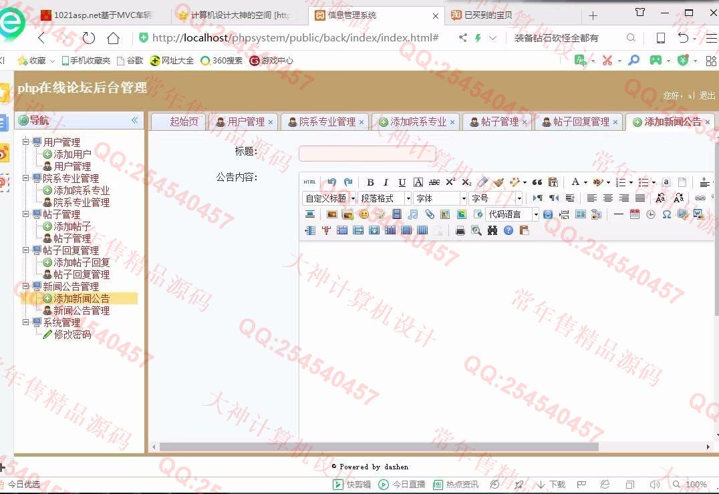Toggle HTML source view in editor
Image resolution: width=719 pixels, height=494 pixels.
click(309, 182)
